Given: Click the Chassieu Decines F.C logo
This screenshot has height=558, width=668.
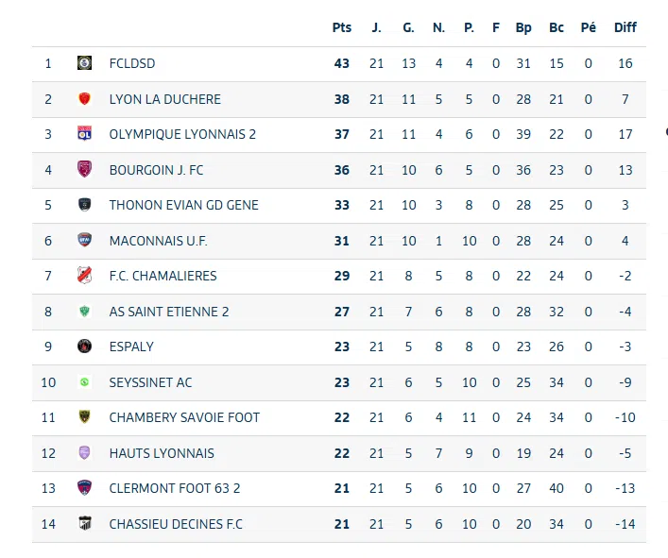Looking at the screenshot, I should (84, 524).
